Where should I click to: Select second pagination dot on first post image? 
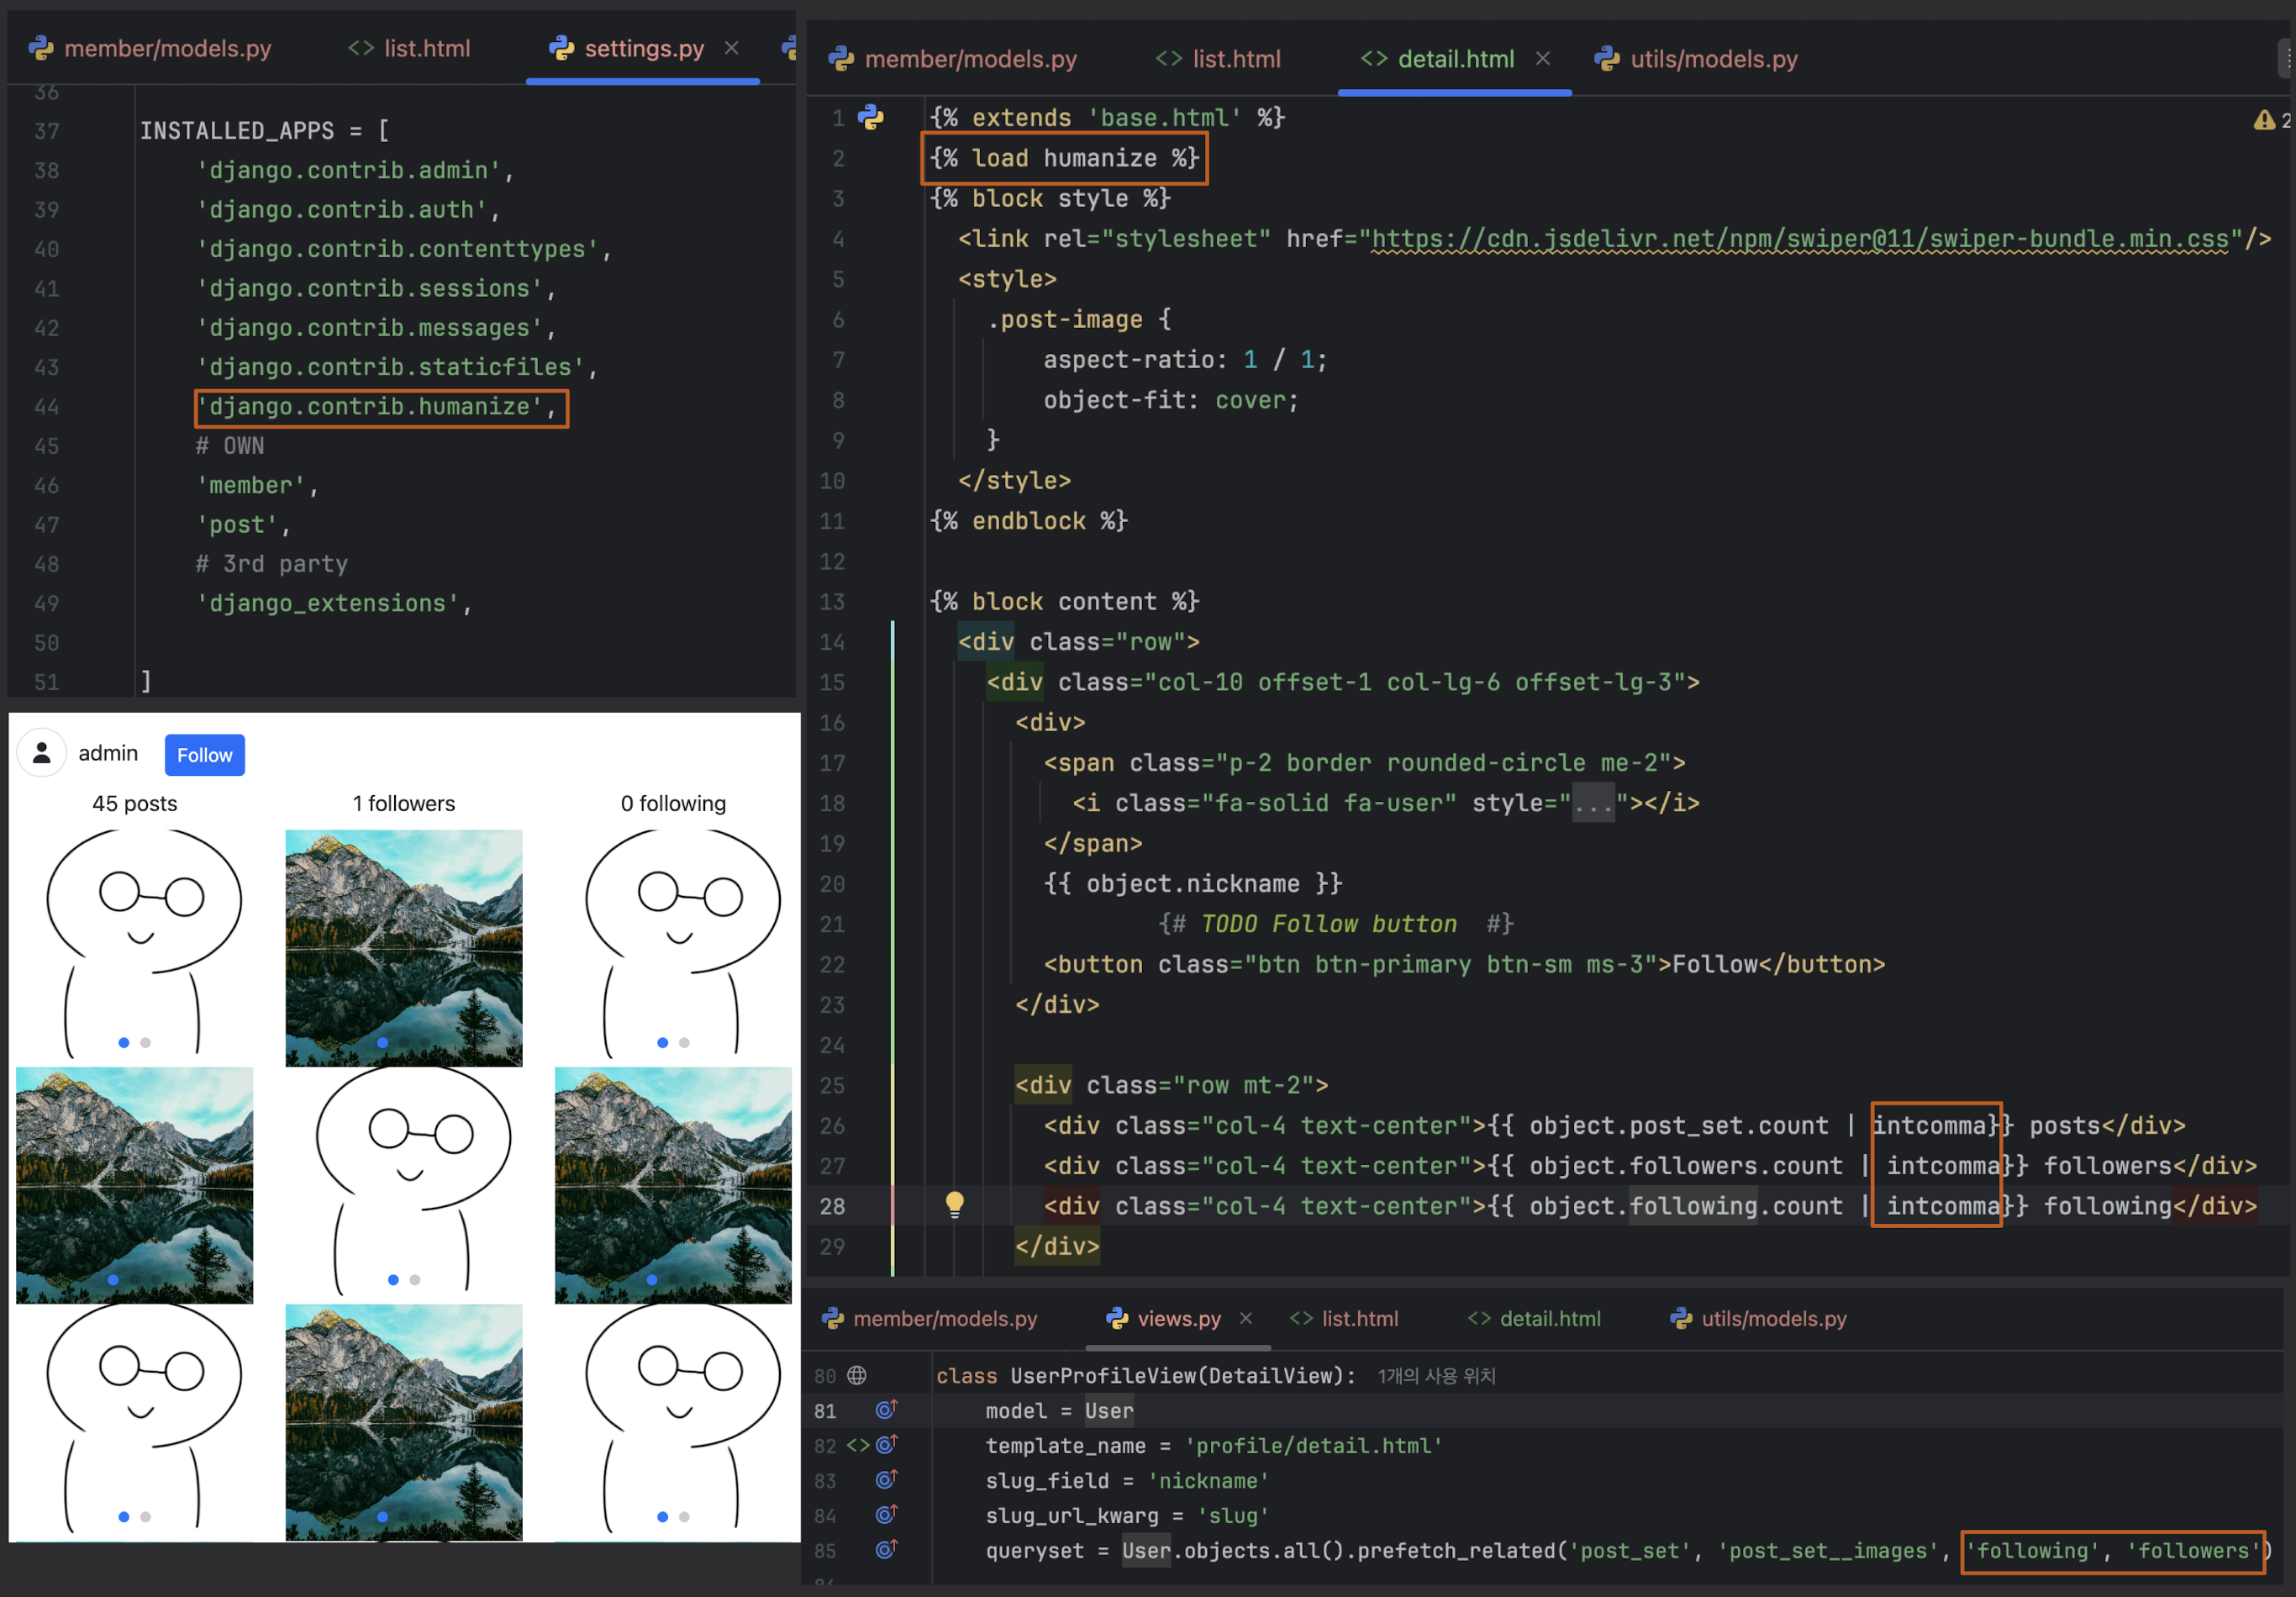(146, 1042)
